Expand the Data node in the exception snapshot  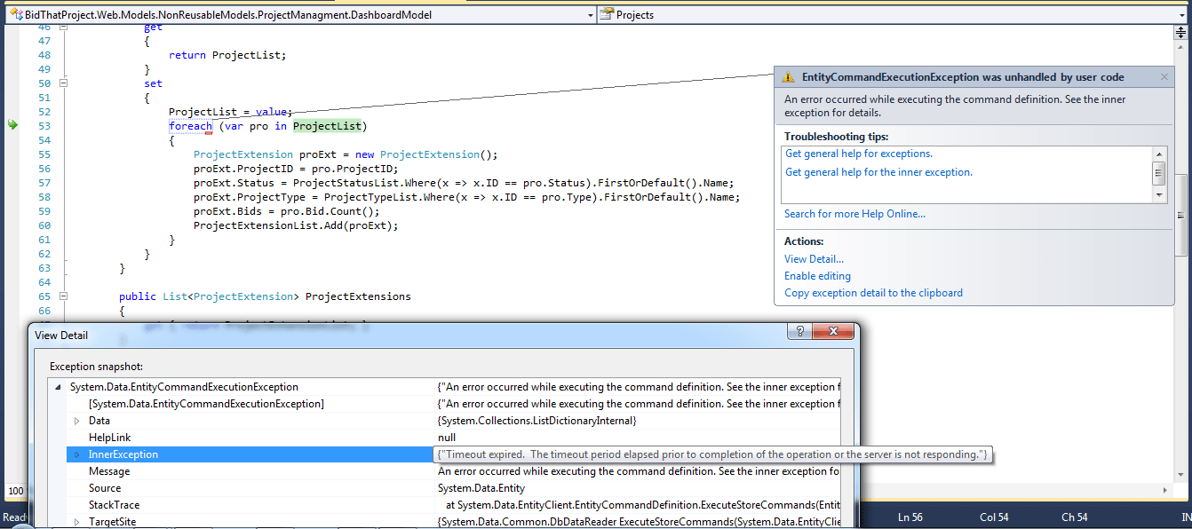pos(76,420)
